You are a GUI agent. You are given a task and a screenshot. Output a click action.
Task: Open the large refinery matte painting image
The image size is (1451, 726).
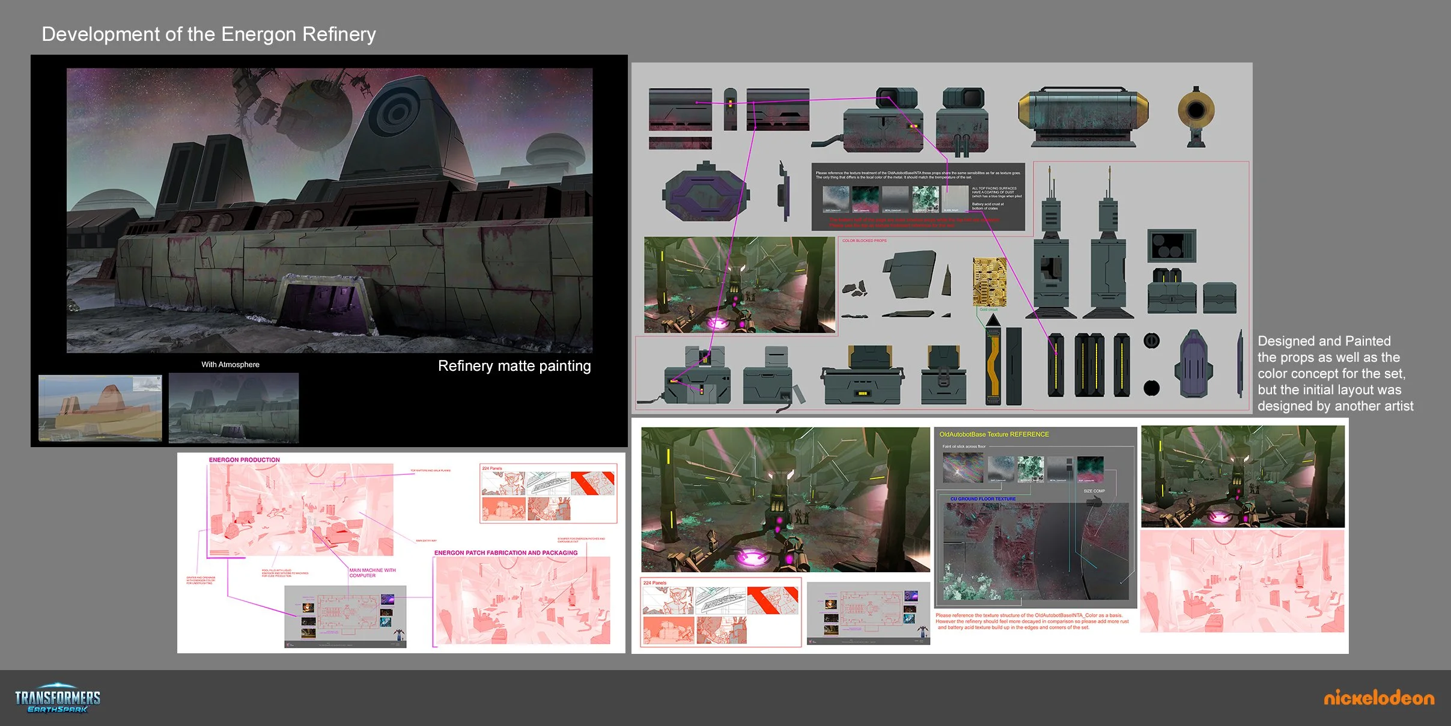(329, 210)
